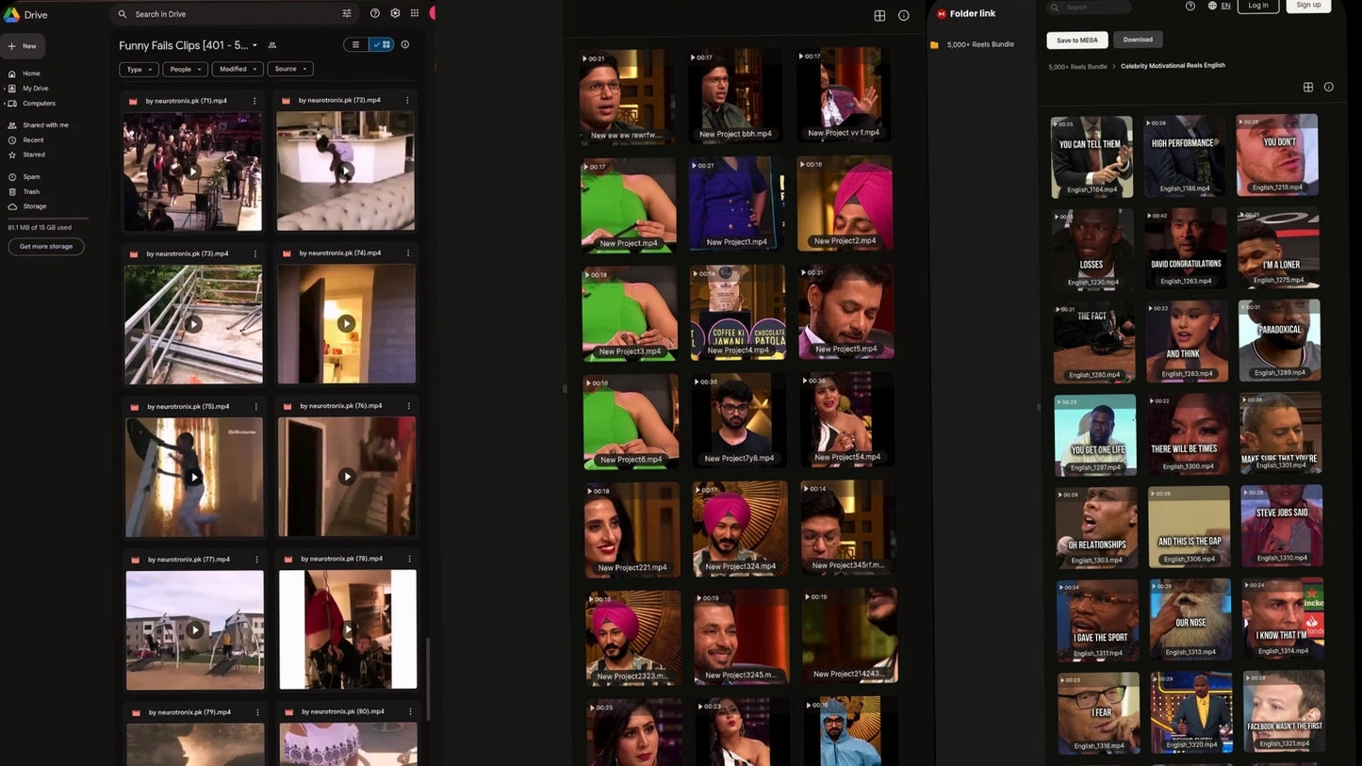This screenshot has height=766, width=1362.
Task: Open Drive settings gear icon
Action: pyautogui.click(x=395, y=13)
